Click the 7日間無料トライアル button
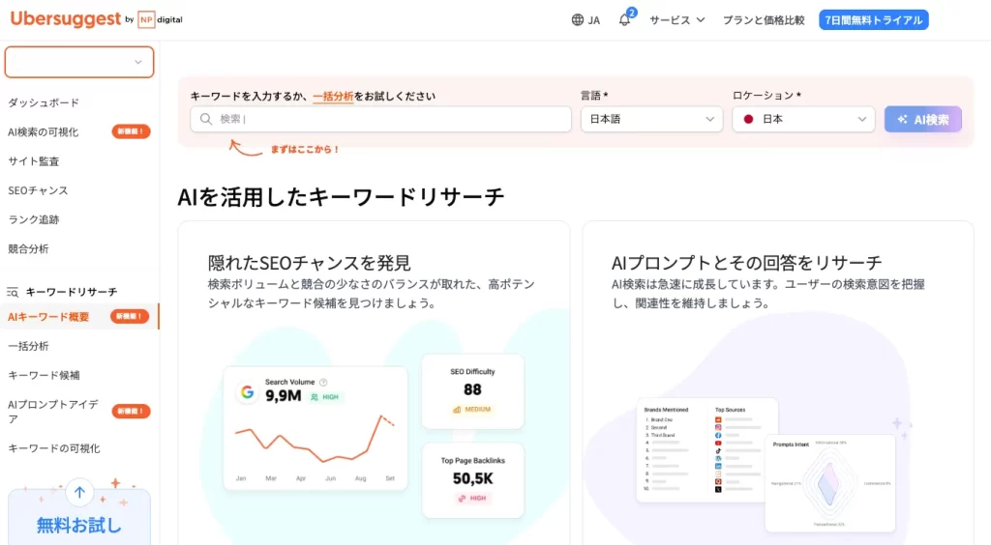The height and width of the screenshot is (545, 991). 874,19
